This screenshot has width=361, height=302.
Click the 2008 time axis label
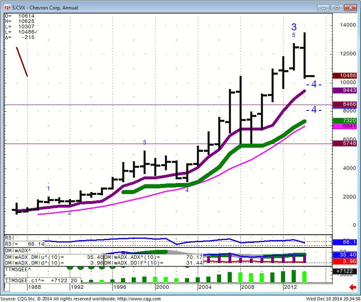248,287
